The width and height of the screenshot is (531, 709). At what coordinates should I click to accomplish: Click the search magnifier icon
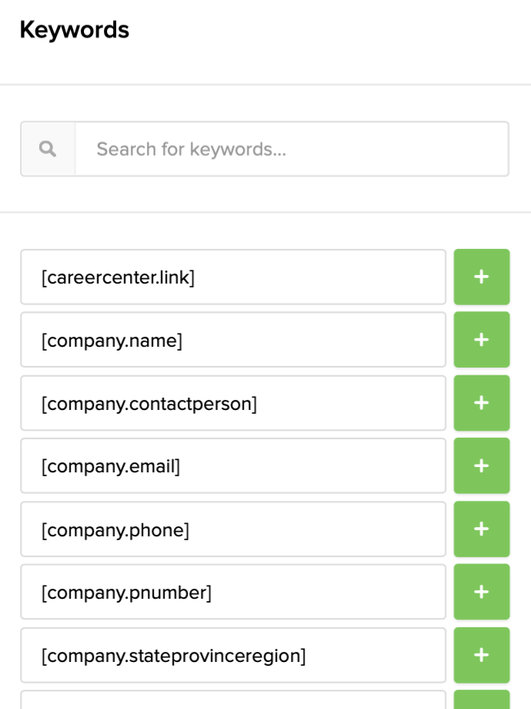point(48,148)
